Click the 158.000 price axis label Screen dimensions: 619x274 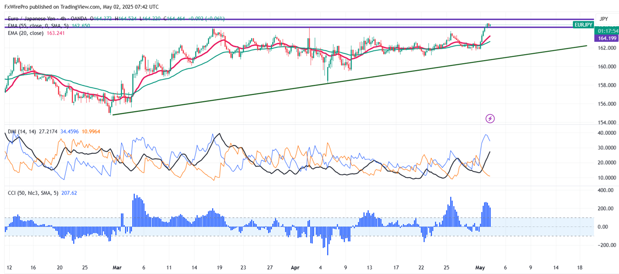pos(606,85)
